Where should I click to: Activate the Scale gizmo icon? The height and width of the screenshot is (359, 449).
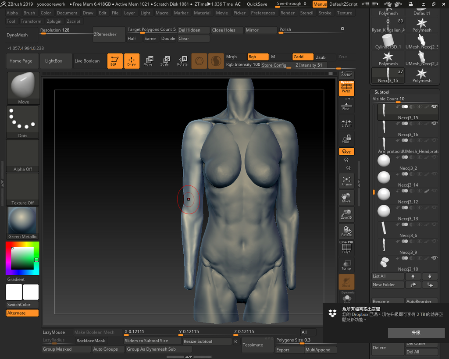165,61
